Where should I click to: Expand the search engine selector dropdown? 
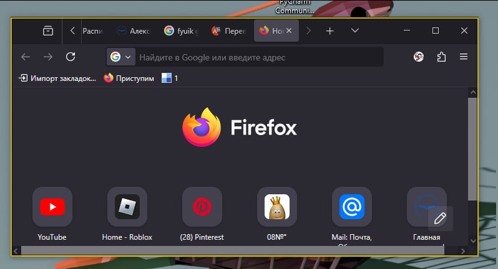click(121, 57)
